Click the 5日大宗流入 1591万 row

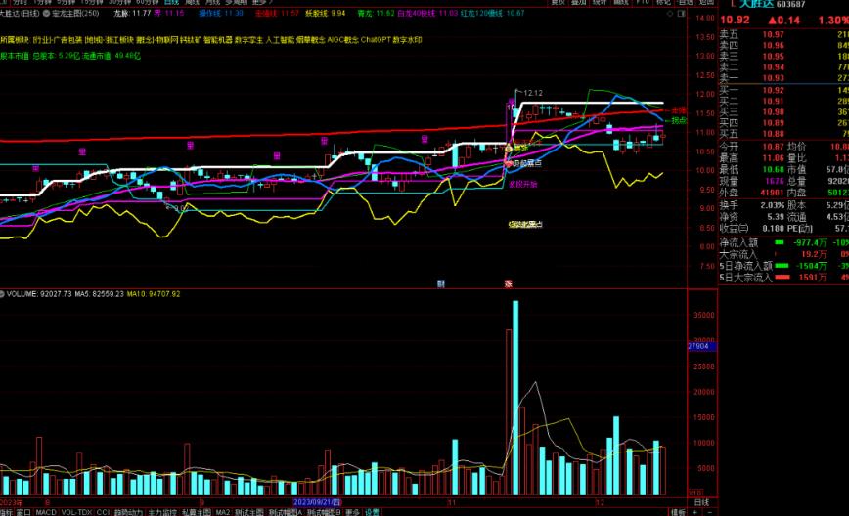[x=784, y=278]
